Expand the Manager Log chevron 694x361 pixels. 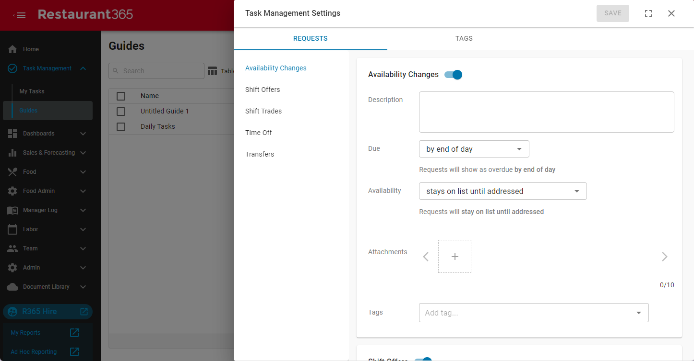83,210
